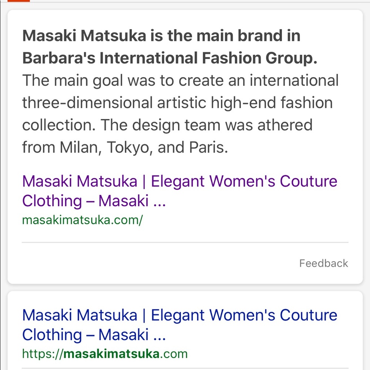This screenshot has width=370, height=370.
Task: Select the orange active tab indicator at top
Action: click(x=18, y=1)
